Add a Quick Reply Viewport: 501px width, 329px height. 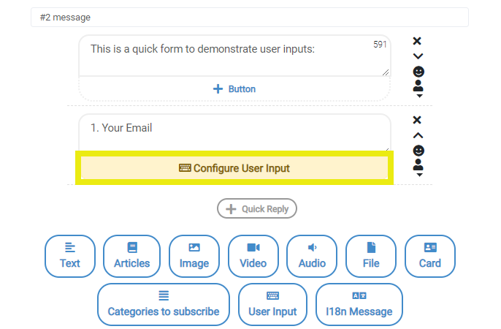pyautogui.click(x=257, y=209)
